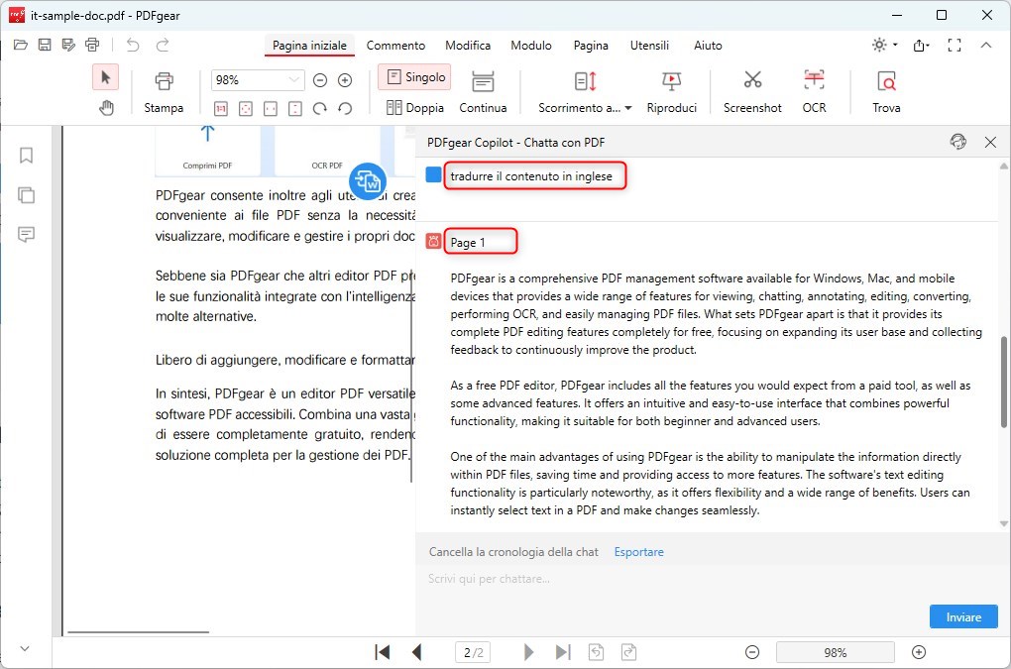1011x669 pixels.
Task: Collapse the ribbon with chevron
Action: [986, 46]
